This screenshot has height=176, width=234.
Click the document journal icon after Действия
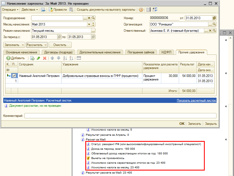43,10
